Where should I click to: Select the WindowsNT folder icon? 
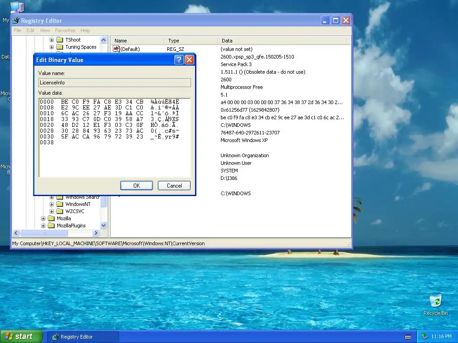point(60,204)
